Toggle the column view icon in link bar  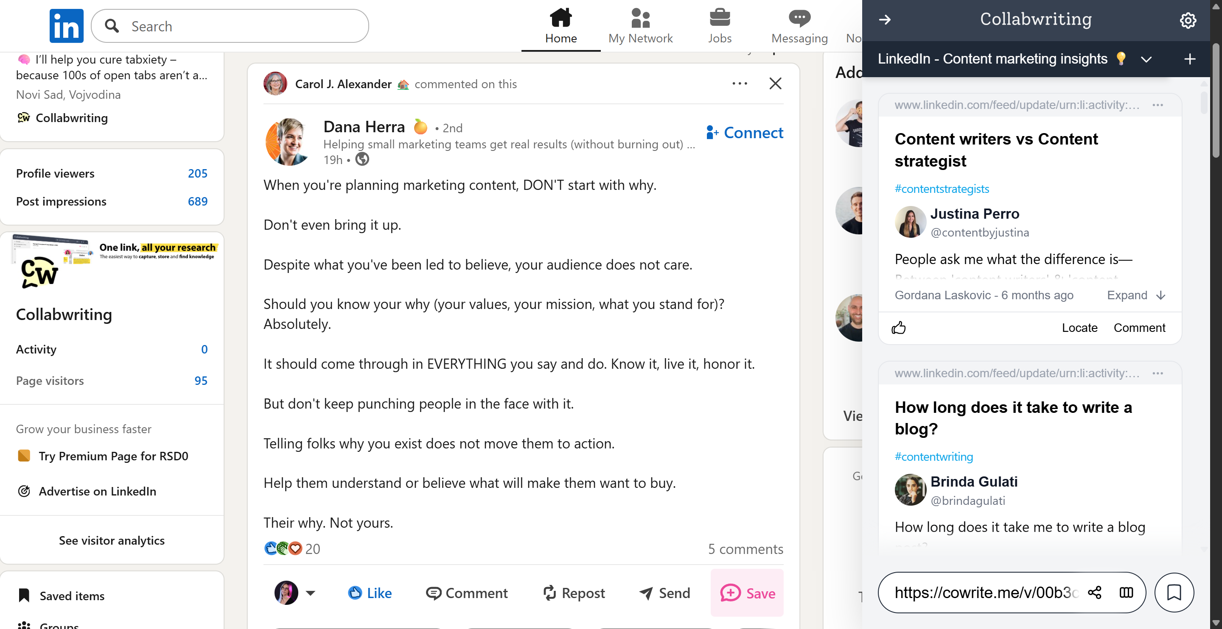(1126, 593)
